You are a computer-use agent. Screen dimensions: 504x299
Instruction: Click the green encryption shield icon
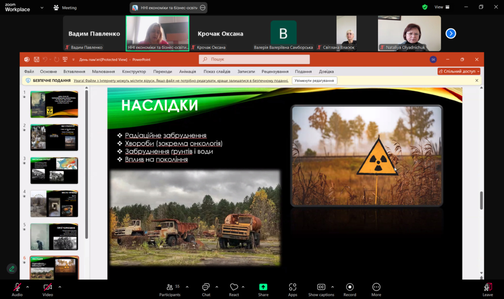point(425,7)
